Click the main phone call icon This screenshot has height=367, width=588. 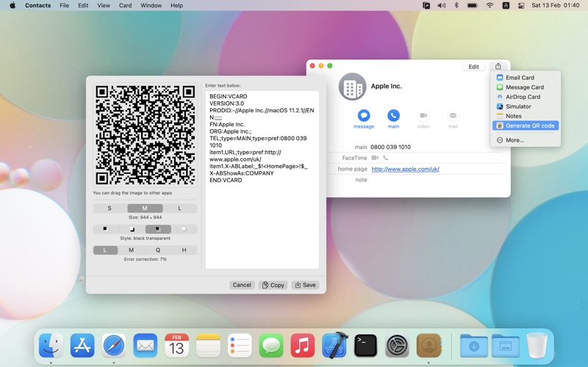pyautogui.click(x=393, y=115)
